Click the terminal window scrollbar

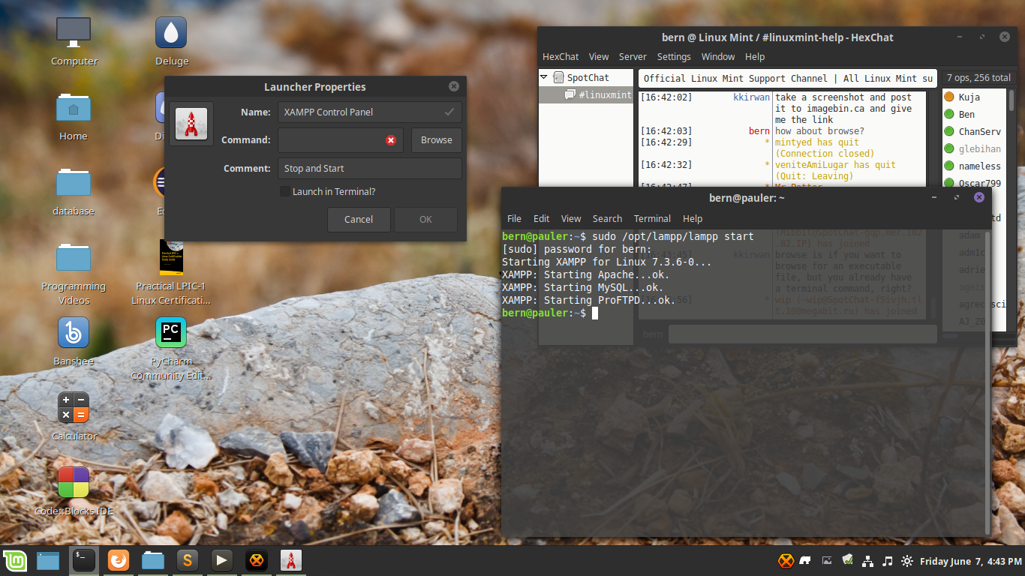(986, 381)
